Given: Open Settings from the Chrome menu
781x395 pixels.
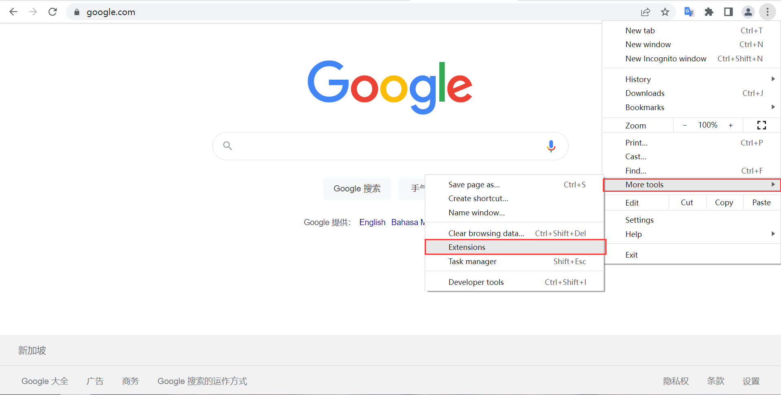Looking at the screenshot, I should pyautogui.click(x=692, y=220).
